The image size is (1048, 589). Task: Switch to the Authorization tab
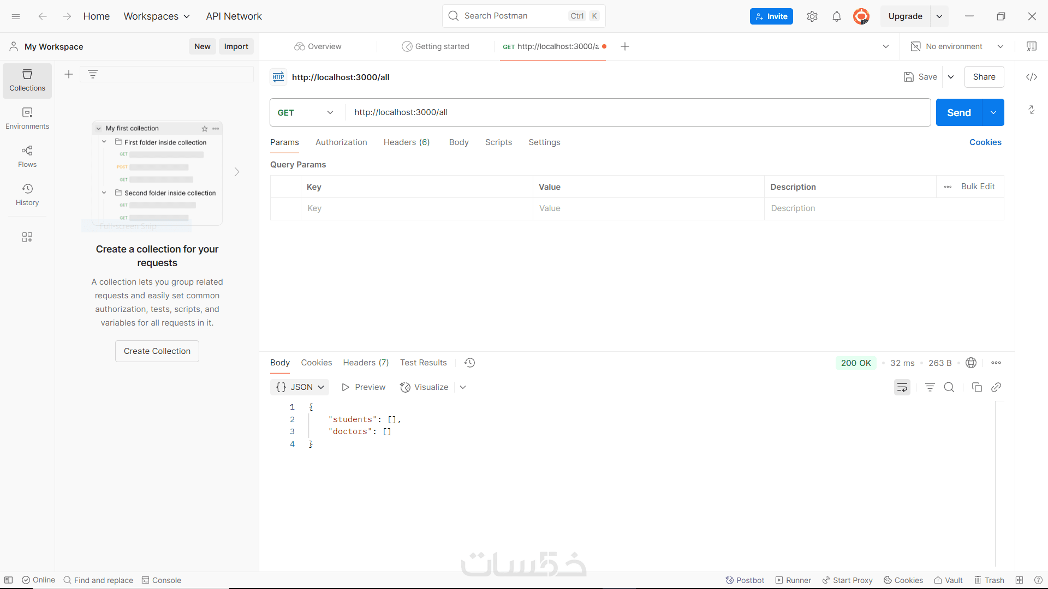point(341,142)
